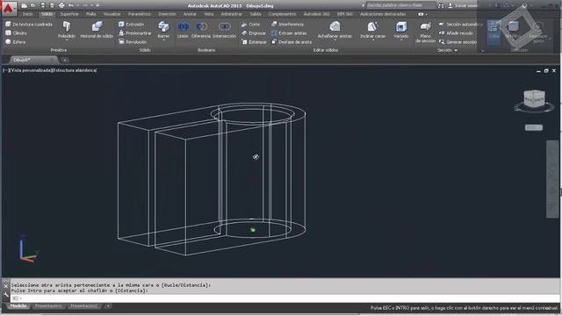
Task: Click the Sección automática button
Action: pyautogui.click(x=460, y=24)
